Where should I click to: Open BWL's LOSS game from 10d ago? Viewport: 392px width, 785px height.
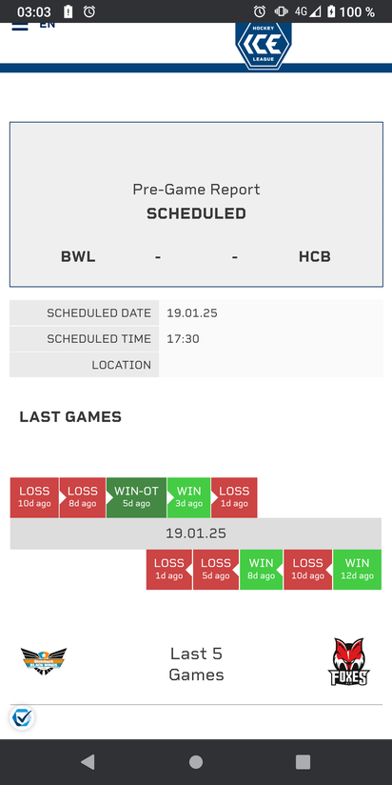pos(34,497)
